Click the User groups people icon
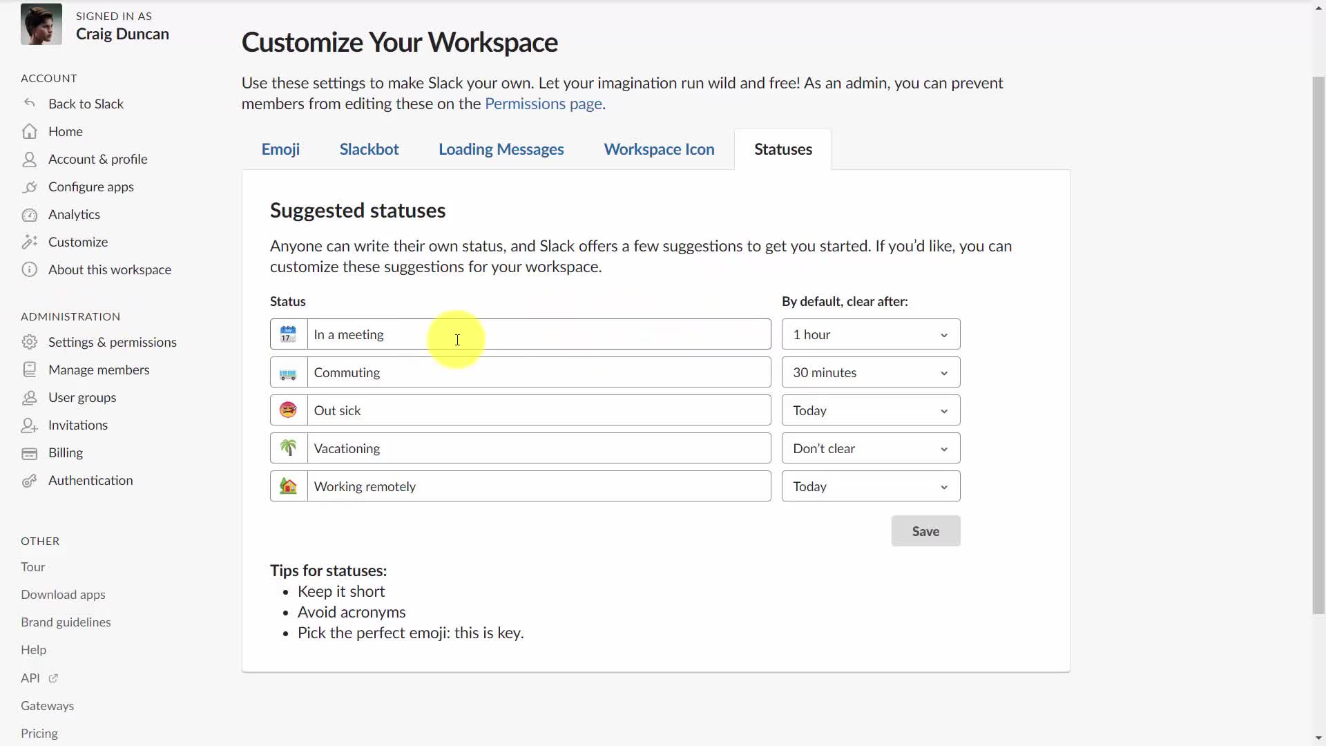The image size is (1326, 746). pos(29,397)
